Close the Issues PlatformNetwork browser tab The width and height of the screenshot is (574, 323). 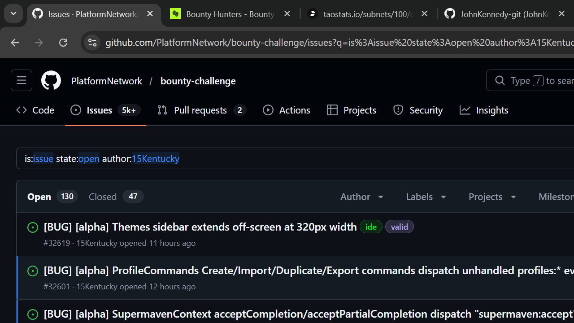150,14
